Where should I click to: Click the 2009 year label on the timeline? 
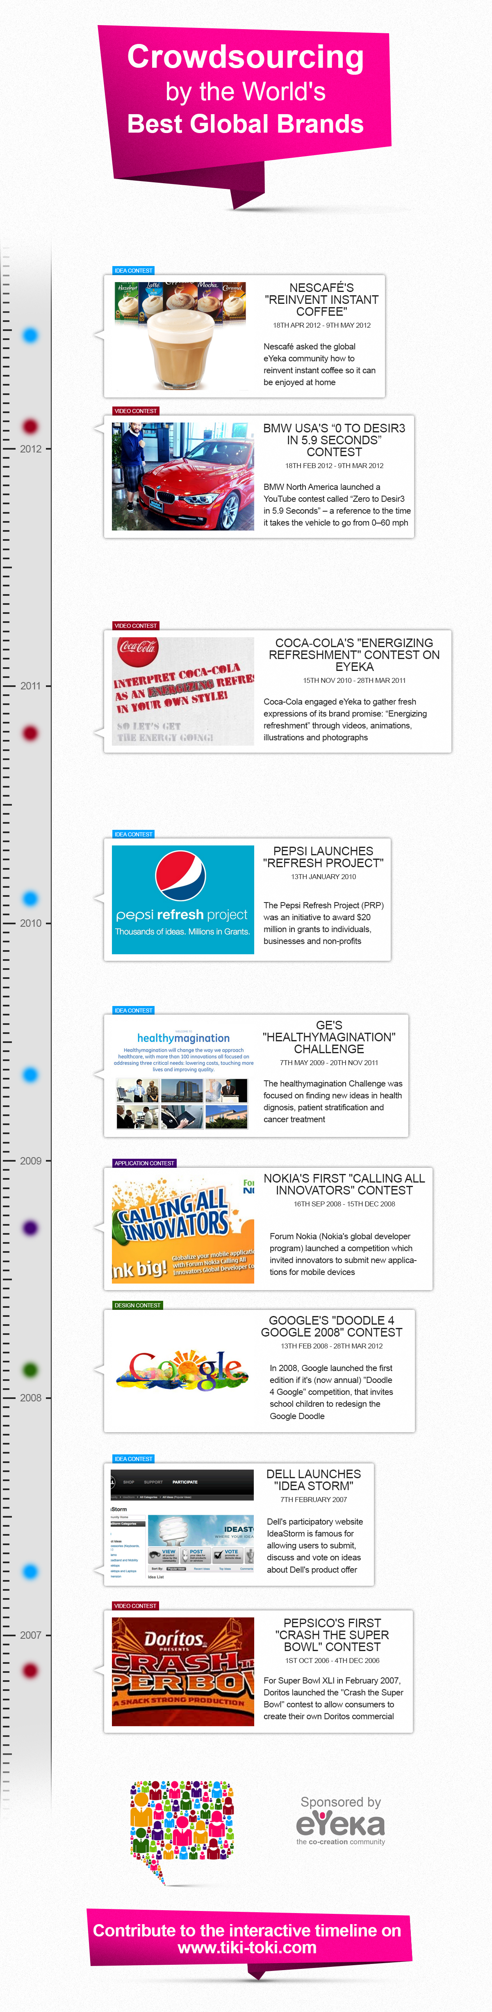pyautogui.click(x=31, y=1161)
